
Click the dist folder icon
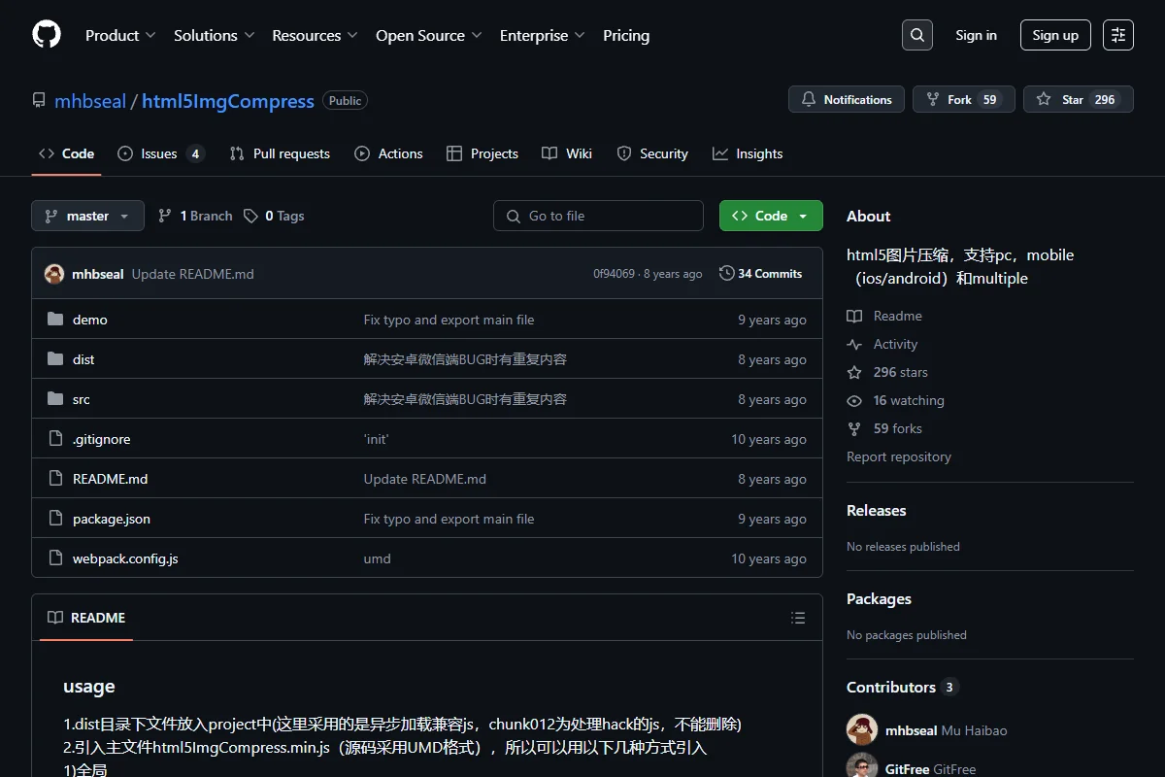[x=55, y=359]
